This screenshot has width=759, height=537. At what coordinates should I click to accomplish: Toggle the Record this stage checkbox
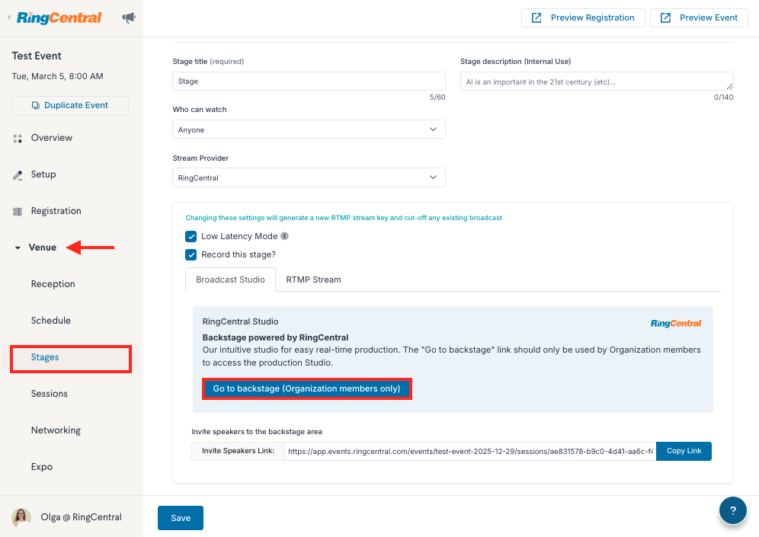191,254
